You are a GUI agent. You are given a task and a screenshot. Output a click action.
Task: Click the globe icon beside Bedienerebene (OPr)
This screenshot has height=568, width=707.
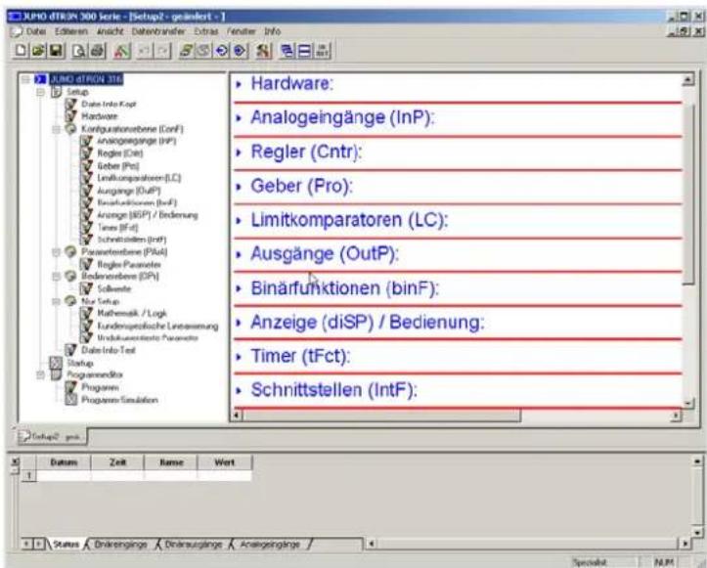(70, 276)
